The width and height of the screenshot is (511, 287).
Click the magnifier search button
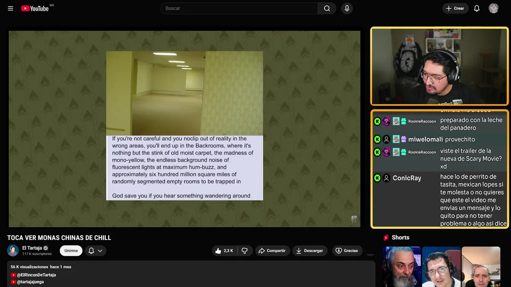pos(327,8)
